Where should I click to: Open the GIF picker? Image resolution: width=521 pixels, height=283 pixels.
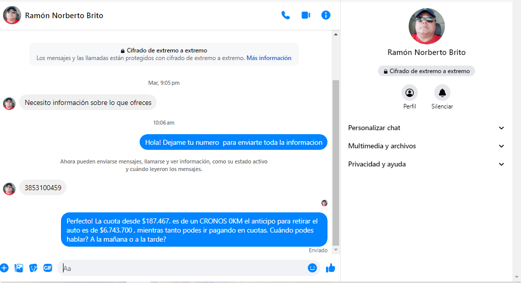coord(48,268)
